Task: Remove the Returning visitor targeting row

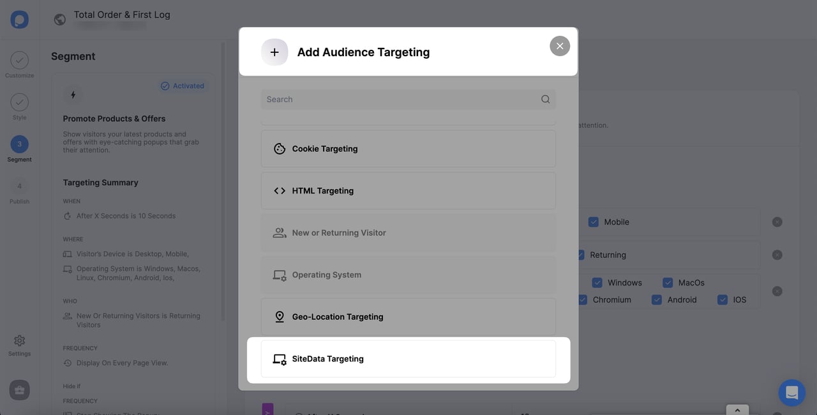Action: [777, 255]
